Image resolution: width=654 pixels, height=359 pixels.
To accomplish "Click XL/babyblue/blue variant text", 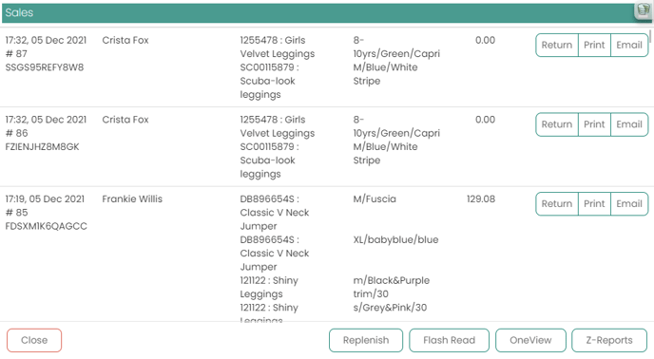I will (395, 239).
